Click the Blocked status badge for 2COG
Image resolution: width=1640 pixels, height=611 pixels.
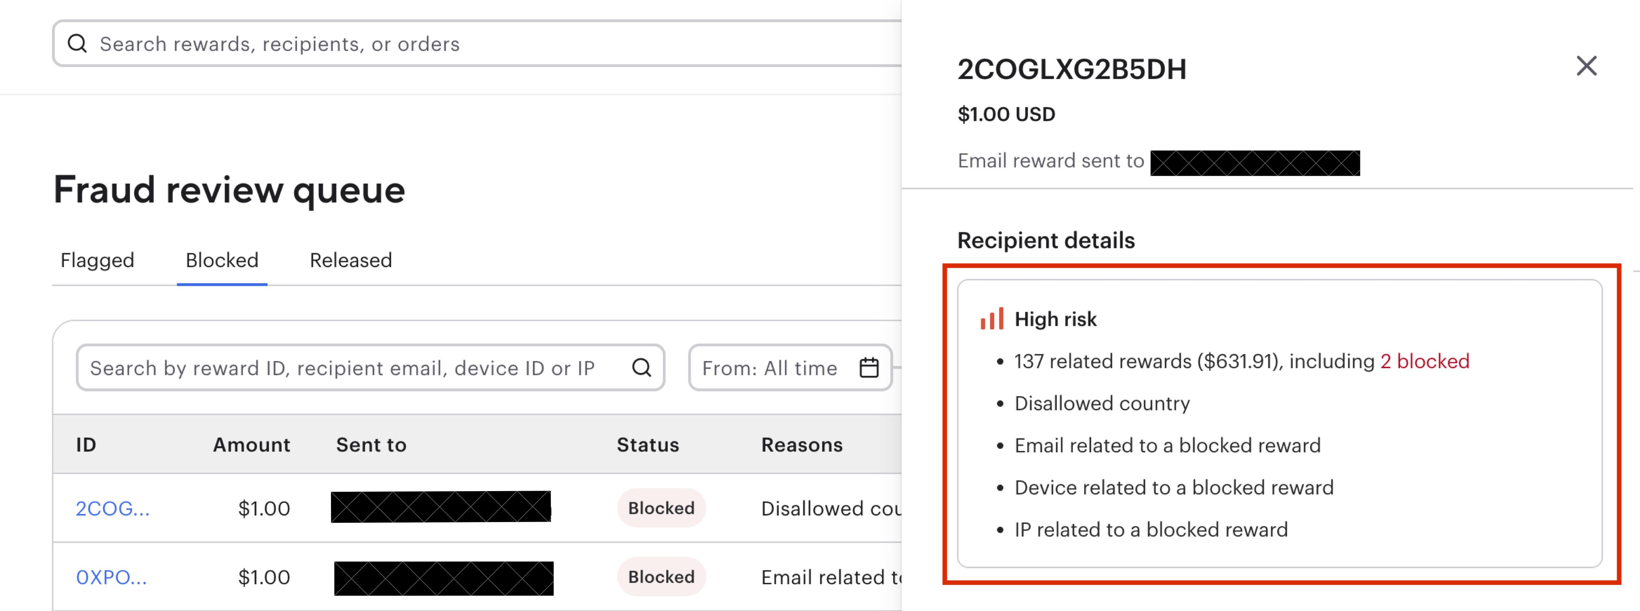pos(661,508)
